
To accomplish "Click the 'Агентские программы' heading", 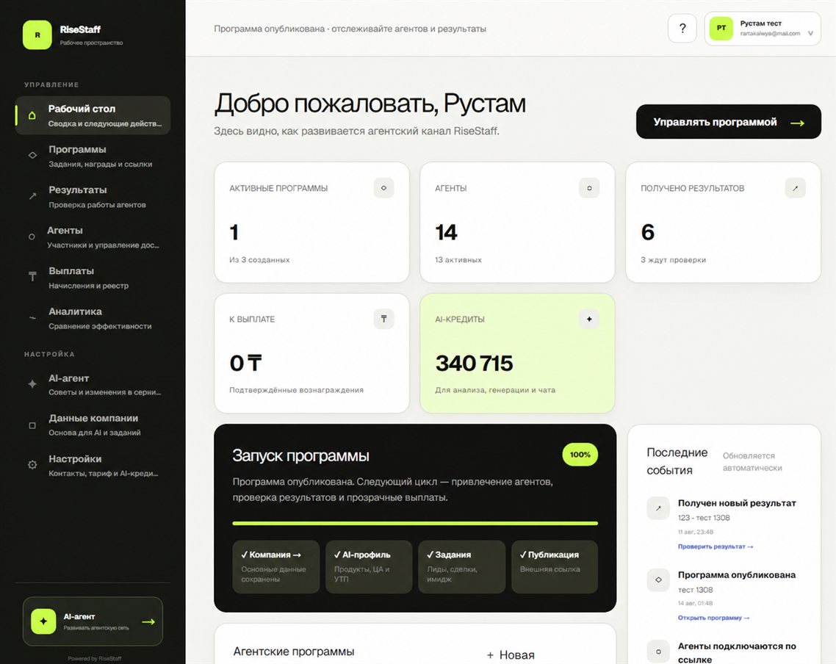I will (x=294, y=652).
